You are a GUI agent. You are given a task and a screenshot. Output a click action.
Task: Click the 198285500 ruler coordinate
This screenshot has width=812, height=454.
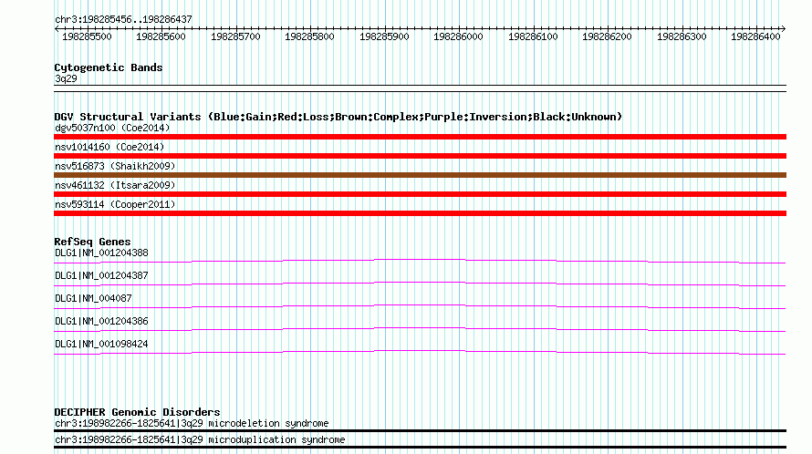(x=87, y=36)
